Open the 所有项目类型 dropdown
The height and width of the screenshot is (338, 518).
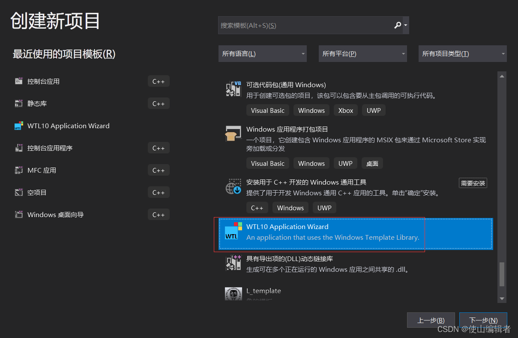coord(462,53)
